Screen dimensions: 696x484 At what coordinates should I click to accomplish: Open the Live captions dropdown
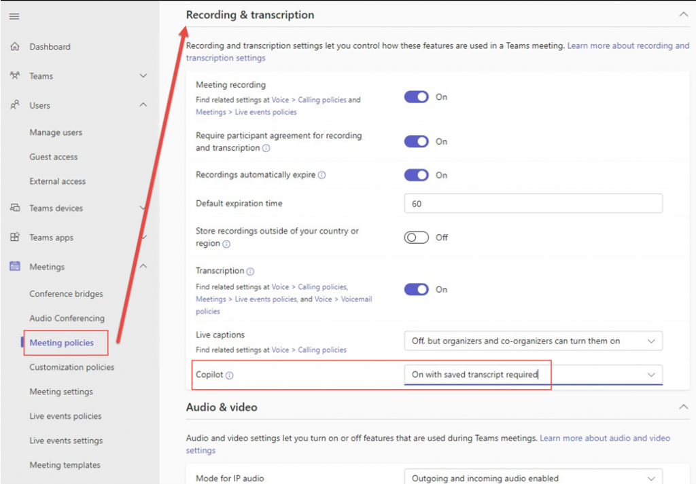(x=533, y=341)
